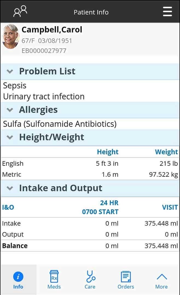The height and width of the screenshot is (295, 180).
Task: Tap the Sulfa allergy entry
Action: pos(60,124)
